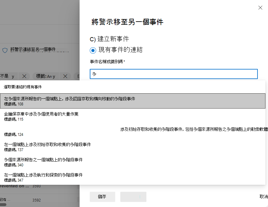Screen dimensions: 268x207
Task: Choose incident with 標識碼 108
Action: tap(133, 101)
